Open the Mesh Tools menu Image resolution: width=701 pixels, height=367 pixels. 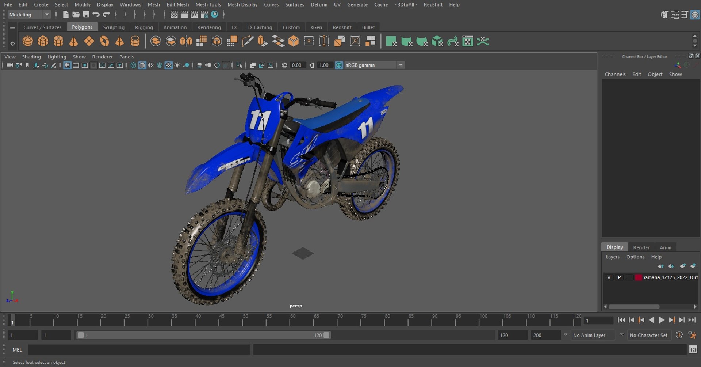pos(208,4)
